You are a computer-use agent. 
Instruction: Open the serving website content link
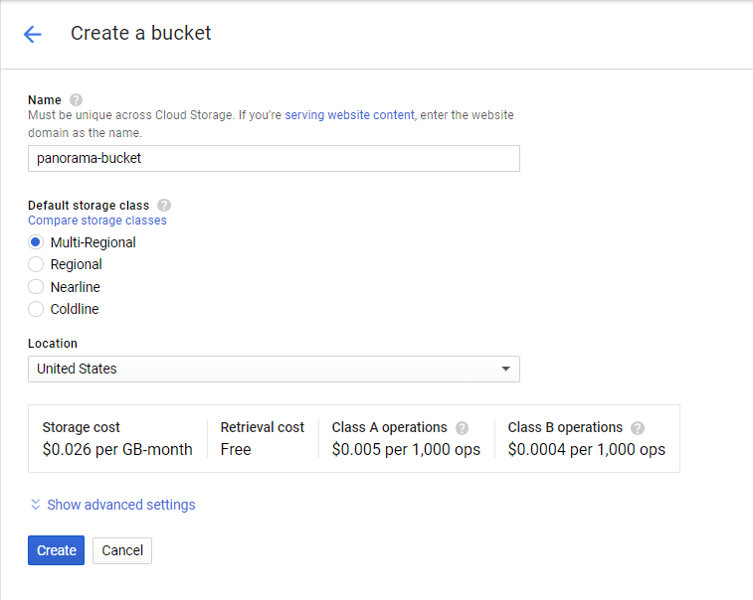tap(349, 115)
